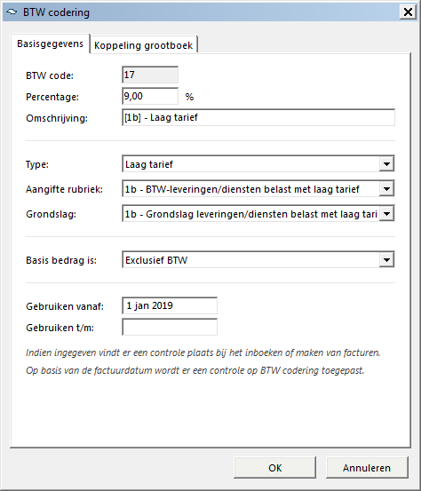Click the BTW code field
Image resolution: width=421 pixels, height=491 pixels.
click(150, 75)
